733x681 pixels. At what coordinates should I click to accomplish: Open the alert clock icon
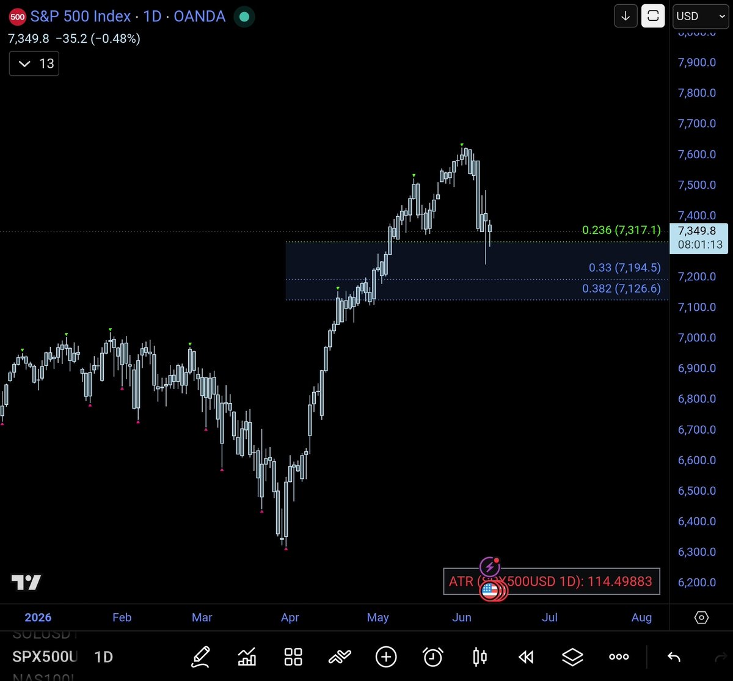(x=433, y=657)
